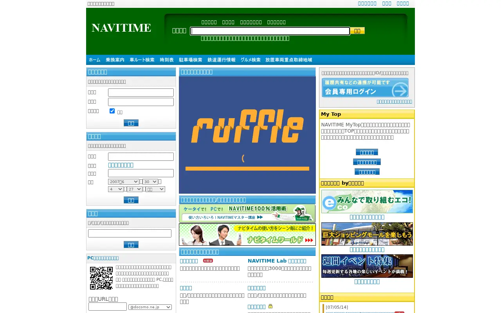Select the leftmost category tab above the search box
This screenshot has height=313, width=501.
pyautogui.click(x=209, y=22)
